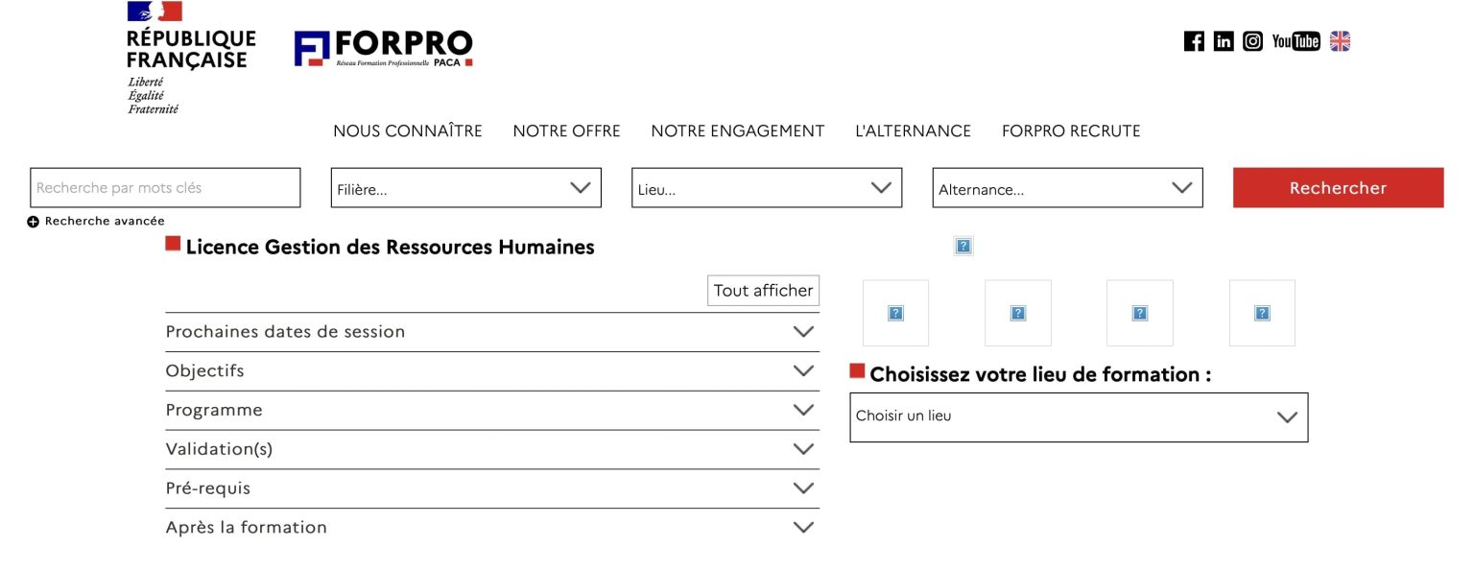Expand Prochaines dates de session section
The image size is (1474, 571).
[492, 332]
